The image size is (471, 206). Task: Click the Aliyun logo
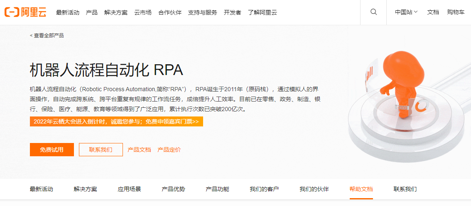click(x=25, y=12)
